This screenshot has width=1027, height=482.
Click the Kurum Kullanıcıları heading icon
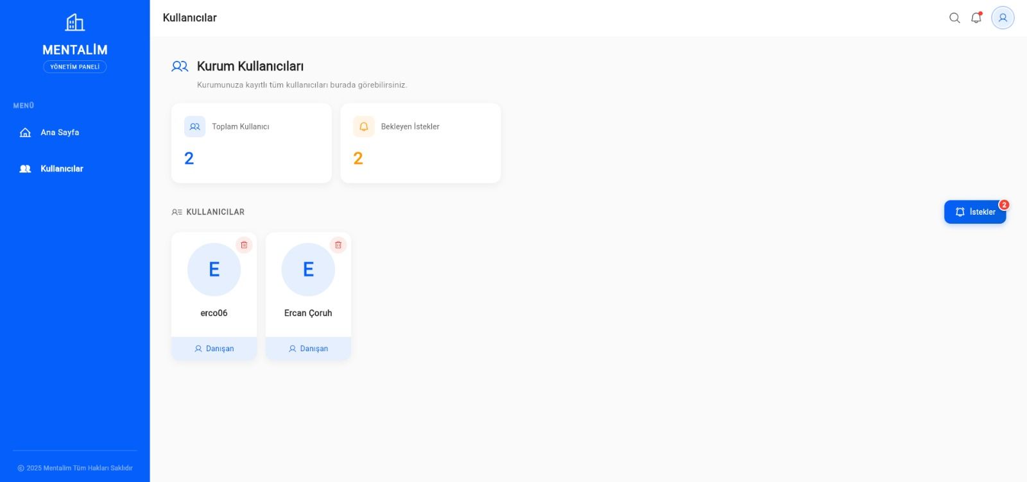point(180,66)
